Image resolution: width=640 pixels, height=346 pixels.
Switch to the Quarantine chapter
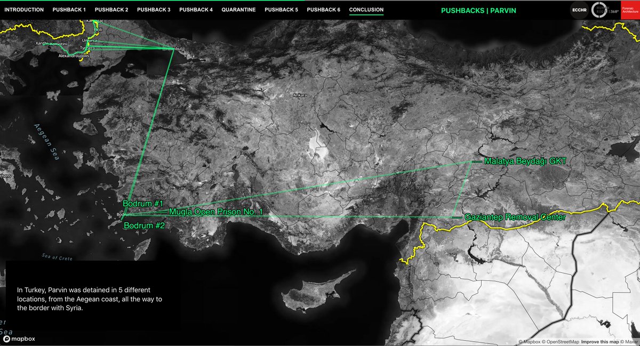[x=238, y=10]
